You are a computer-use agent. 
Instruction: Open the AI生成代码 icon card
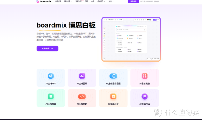click(x=82, y=98)
